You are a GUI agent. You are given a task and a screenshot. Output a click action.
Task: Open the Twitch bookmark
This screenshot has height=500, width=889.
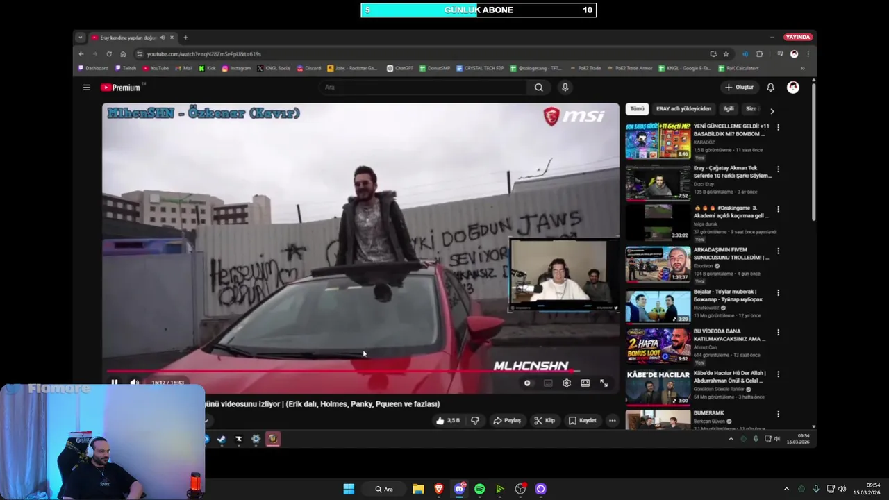click(126, 68)
